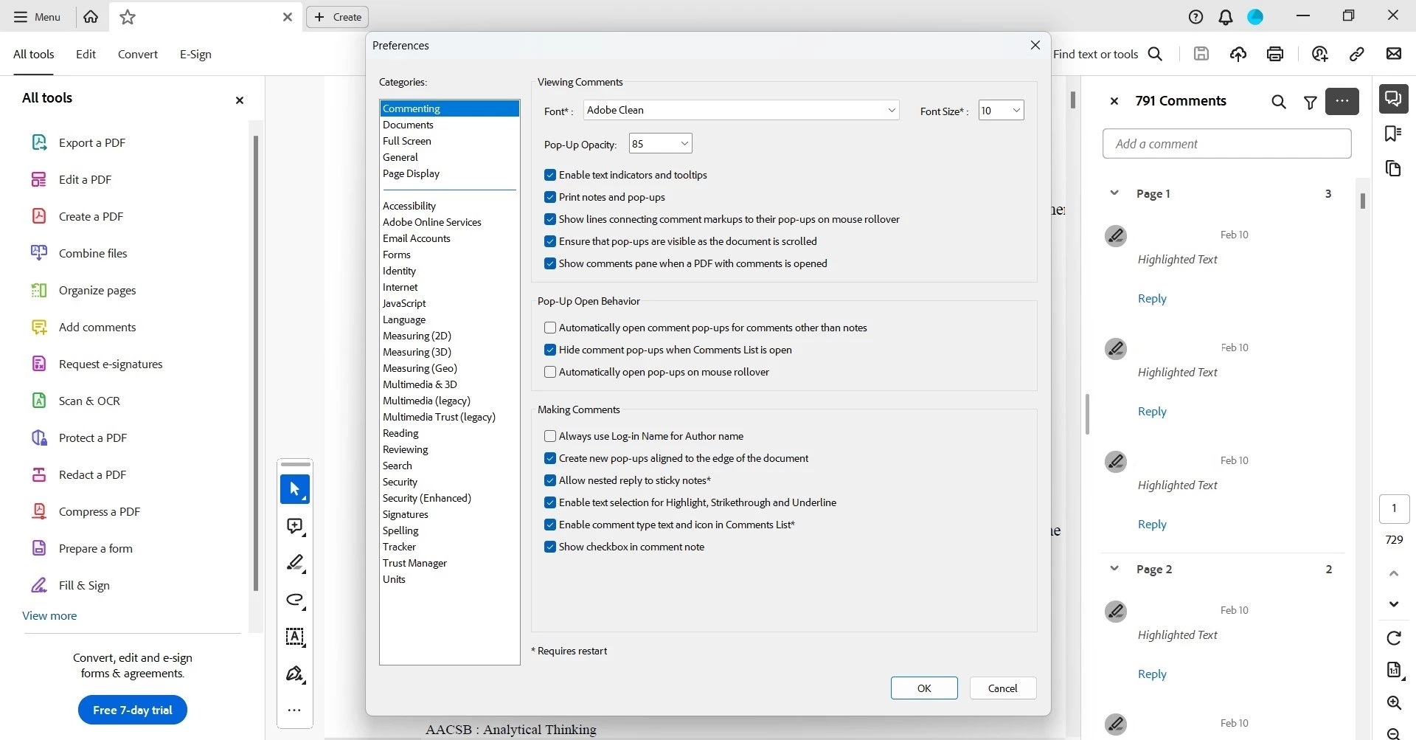Click the rotate view icon
This screenshot has height=740, width=1416.
[x=1394, y=638]
